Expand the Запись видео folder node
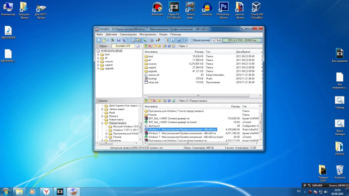The width and height of the screenshot is (349, 196). (102, 109)
